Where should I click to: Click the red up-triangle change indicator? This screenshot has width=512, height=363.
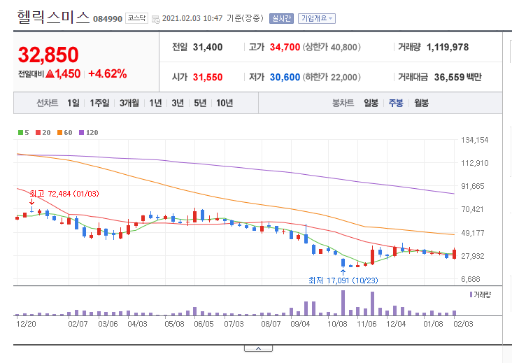(x=50, y=73)
